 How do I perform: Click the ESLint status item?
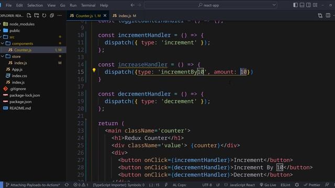click(285, 185)
